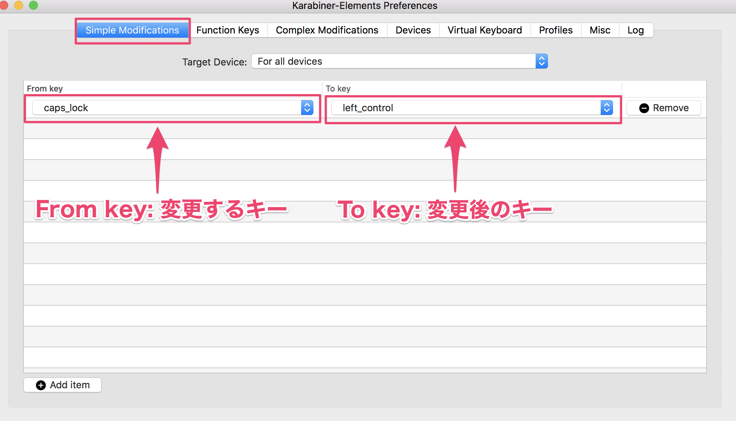Open the Misc tab
Viewport: 736px width, 421px height.
[600, 30]
